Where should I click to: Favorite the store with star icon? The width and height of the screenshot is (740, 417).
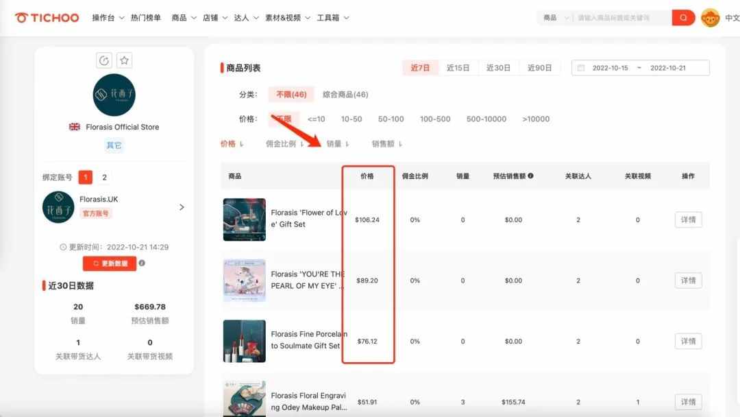tap(124, 60)
